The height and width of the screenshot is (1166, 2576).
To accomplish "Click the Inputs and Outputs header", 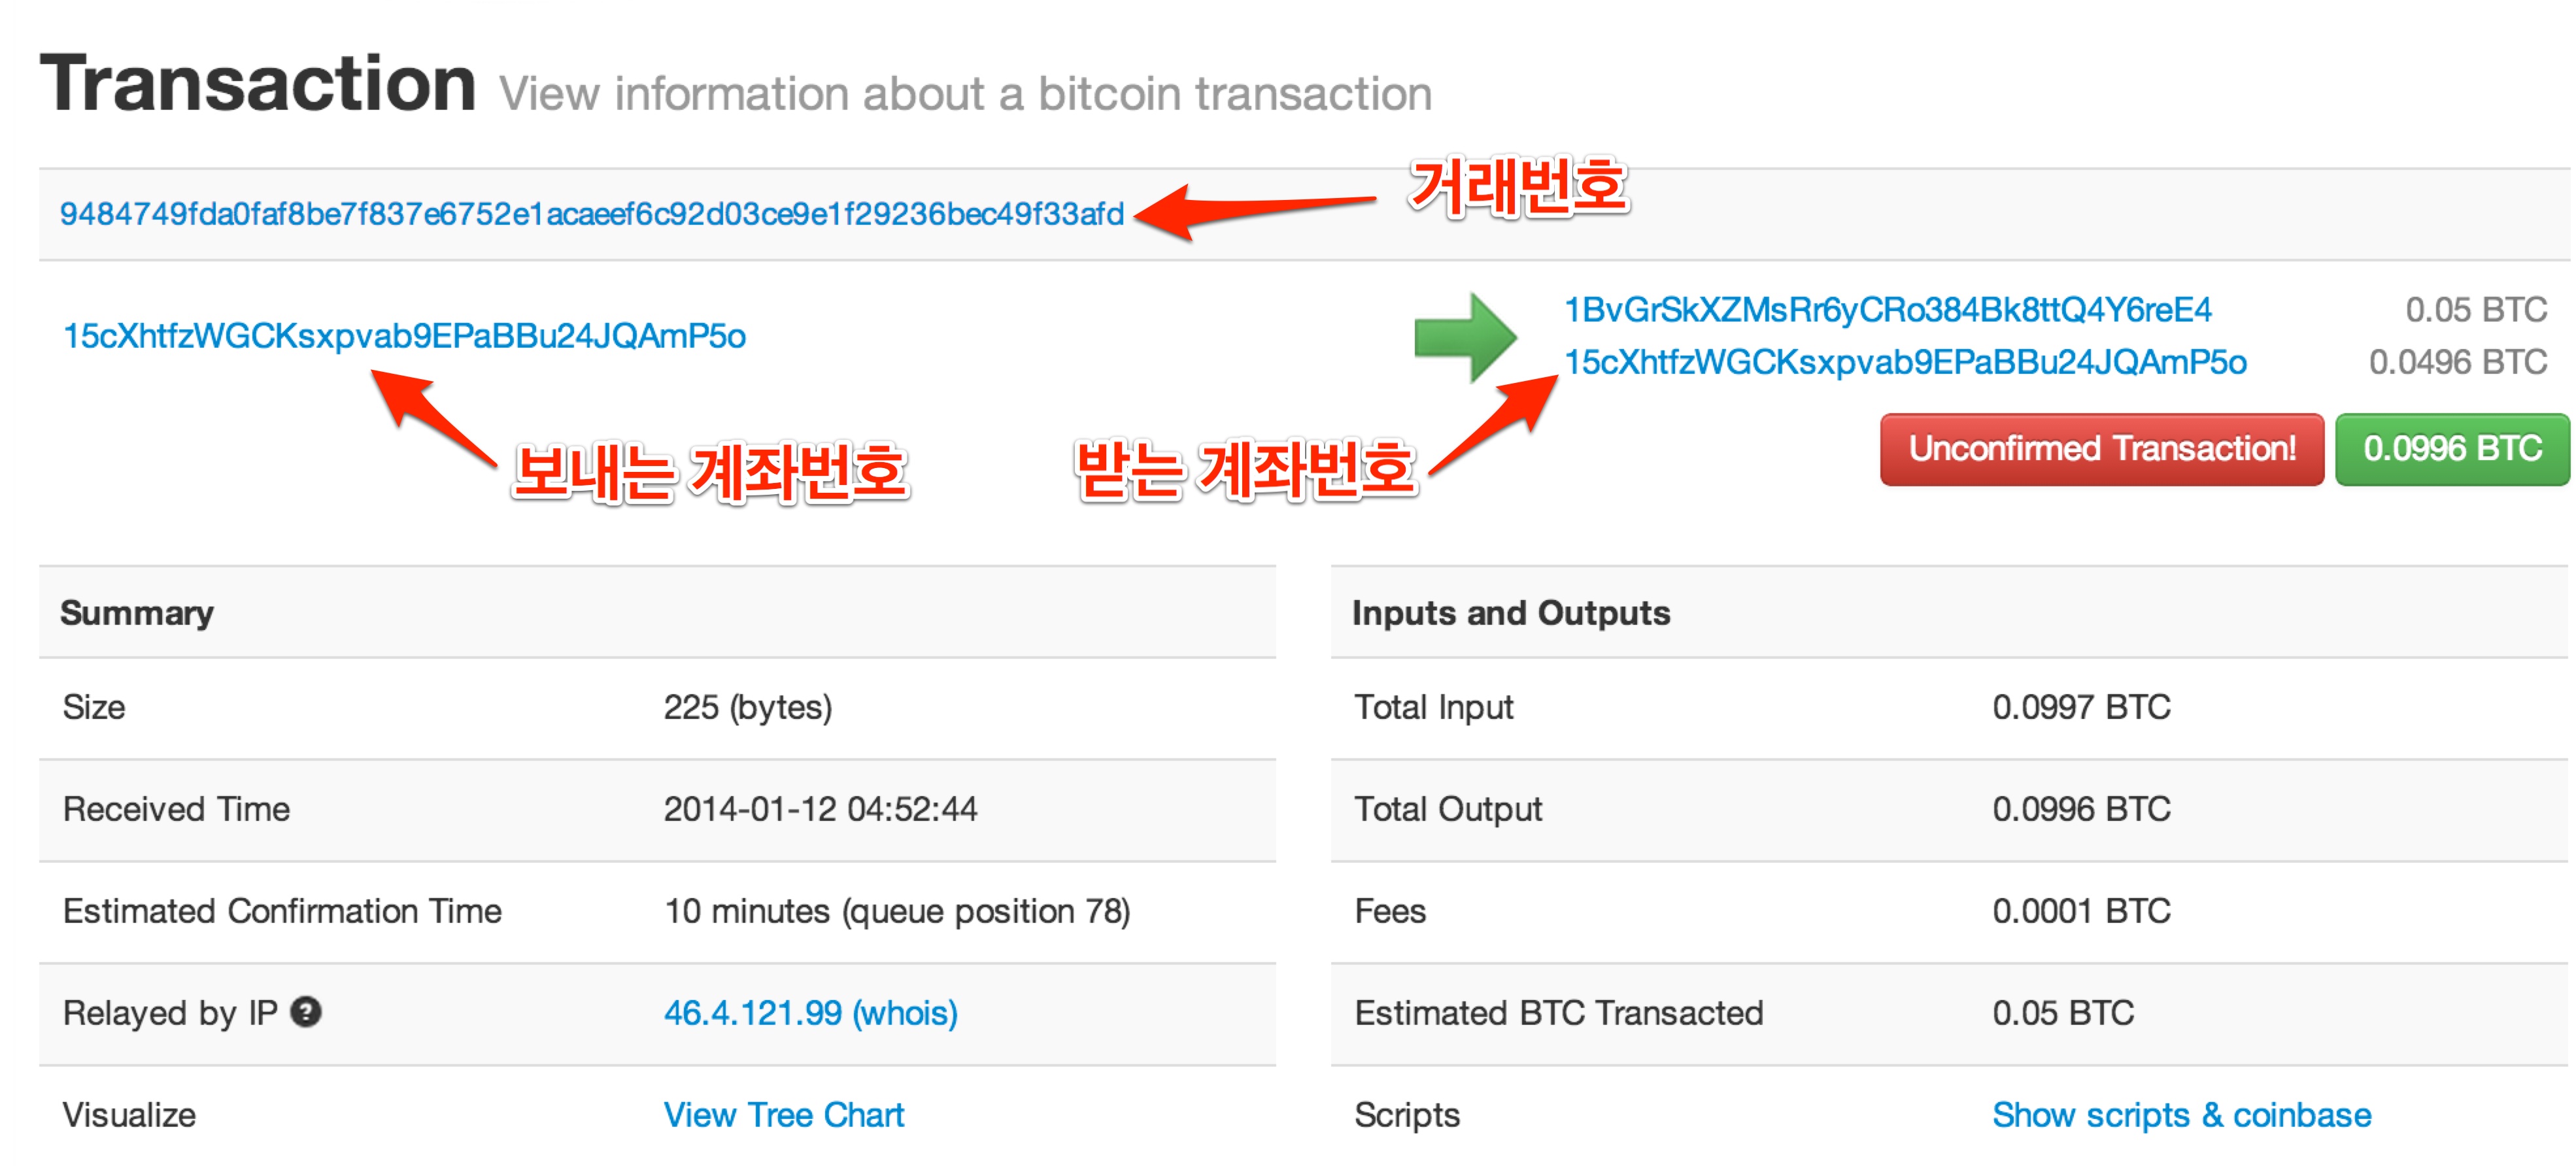I will point(1510,613).
